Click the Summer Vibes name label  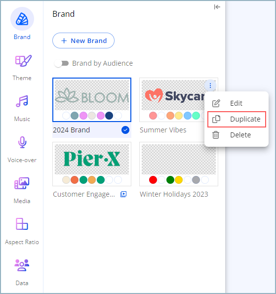point(163,130)
